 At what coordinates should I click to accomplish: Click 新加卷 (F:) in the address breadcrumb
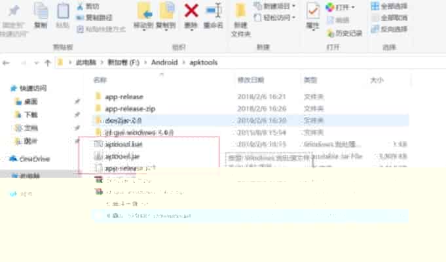click(x=123, y=63)
